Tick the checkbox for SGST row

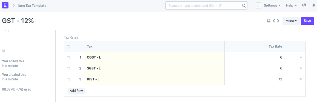(68, 69)
